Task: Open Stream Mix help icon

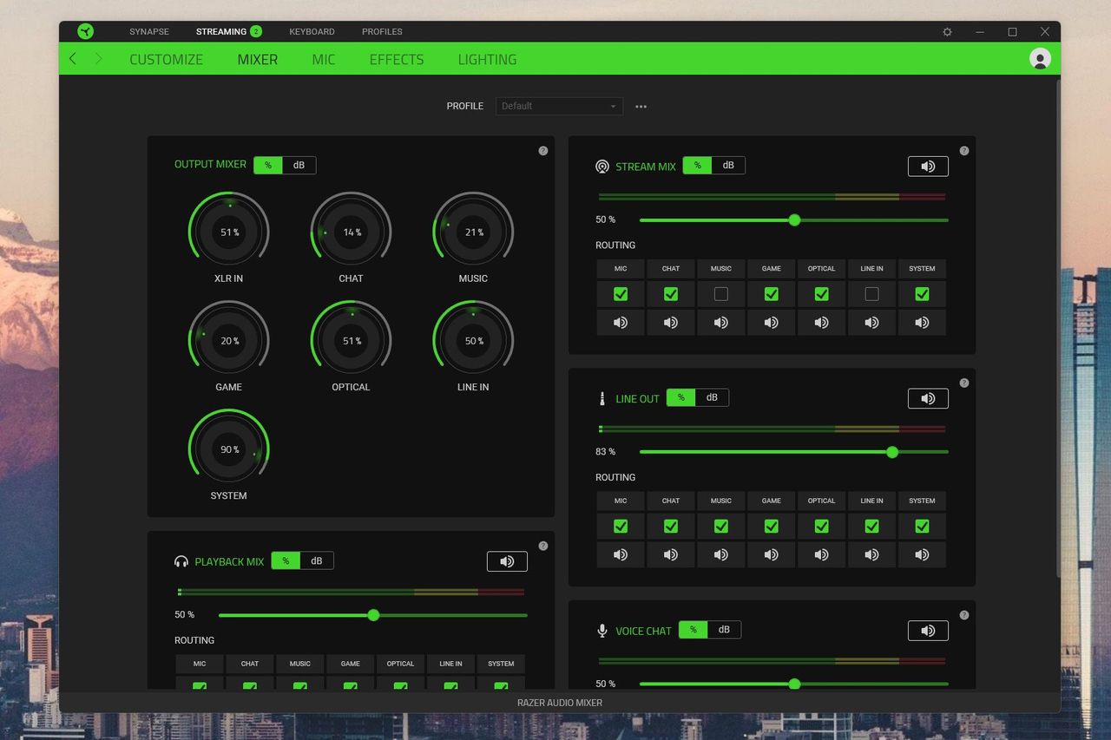Action: [x=964, y=150]
